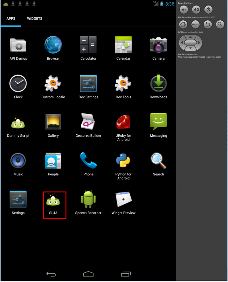Open Custom Locale app
This screenshot has width=228, height=282.
click(53, 87)
